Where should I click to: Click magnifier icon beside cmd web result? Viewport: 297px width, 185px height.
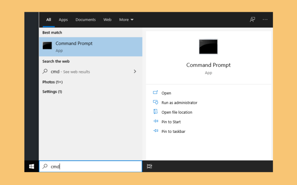point(45,71)
